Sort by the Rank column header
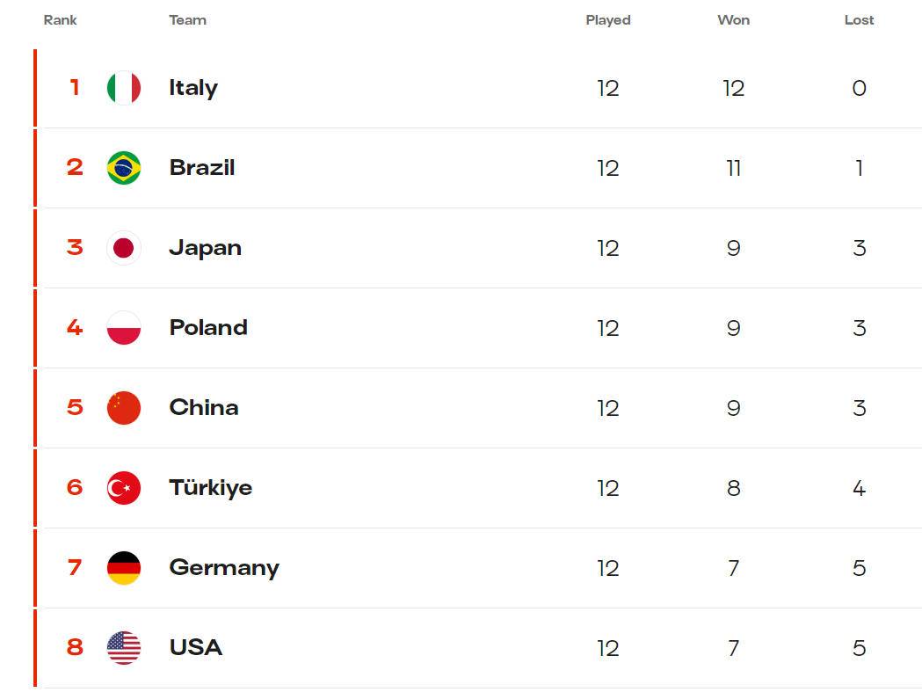 (x=60, y=20)
